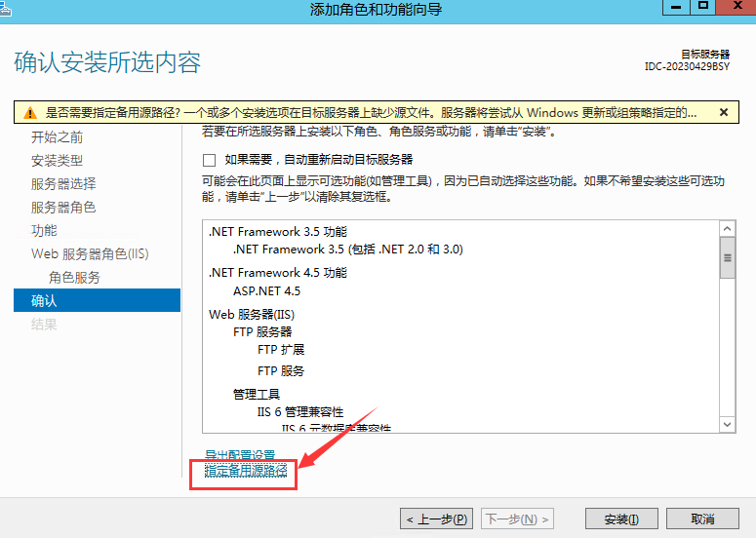Screen dimensions: 756x538
Task: Click the 取消 button
Action: click(x=702, y=519)
